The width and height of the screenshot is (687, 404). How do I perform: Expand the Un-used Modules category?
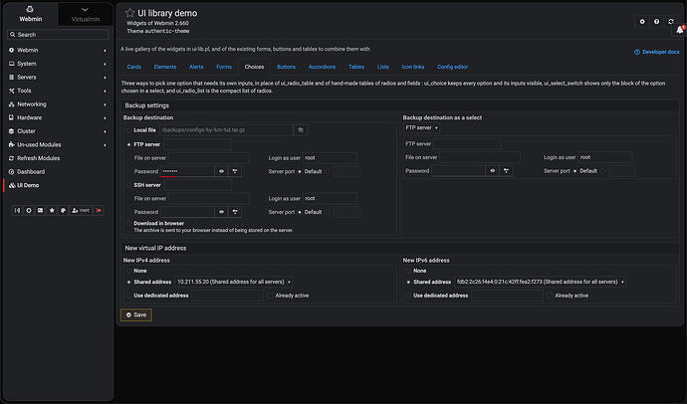click(x=58, y=145)
